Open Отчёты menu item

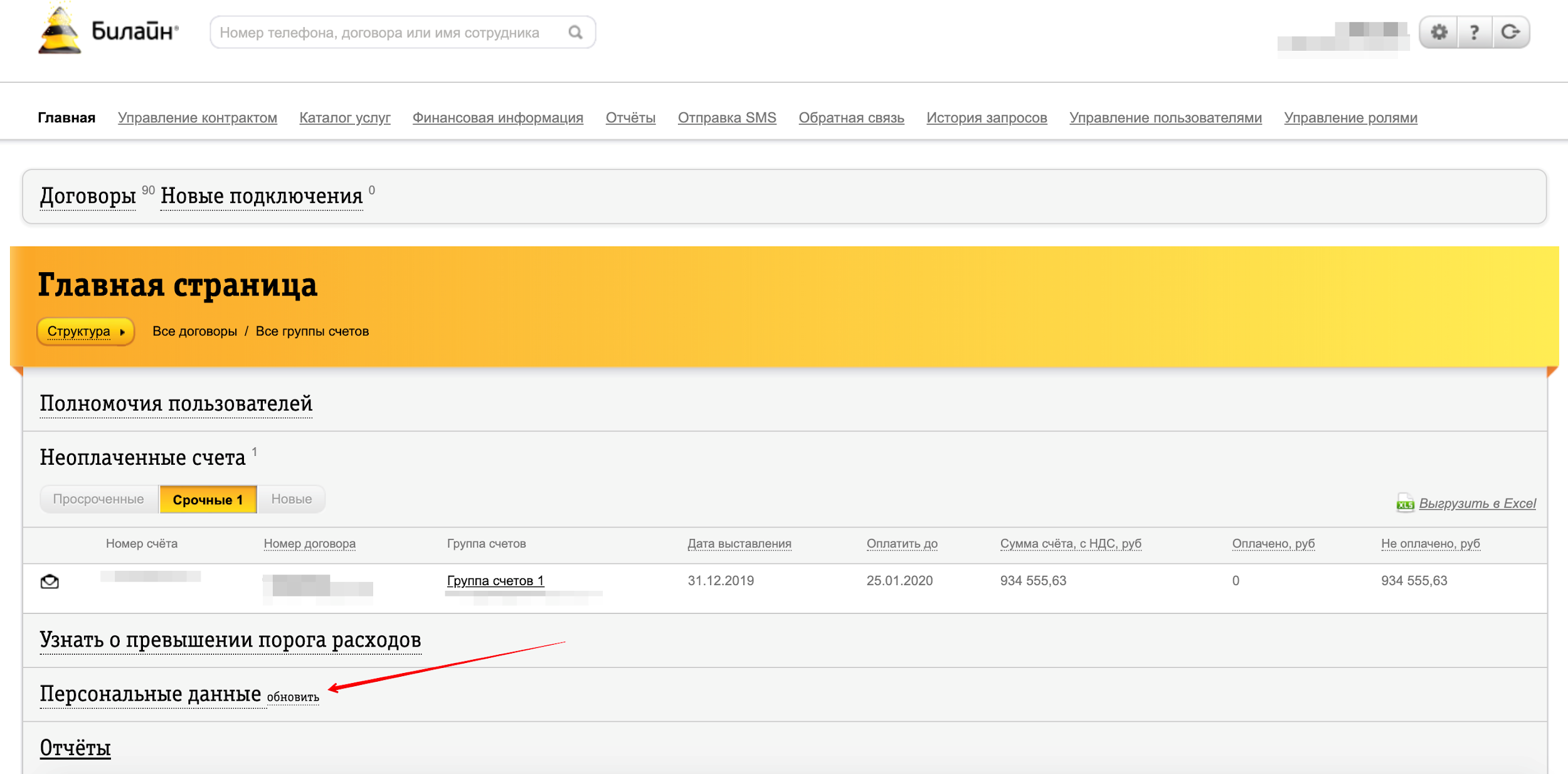pyautogui.click(x=630, y=118)
